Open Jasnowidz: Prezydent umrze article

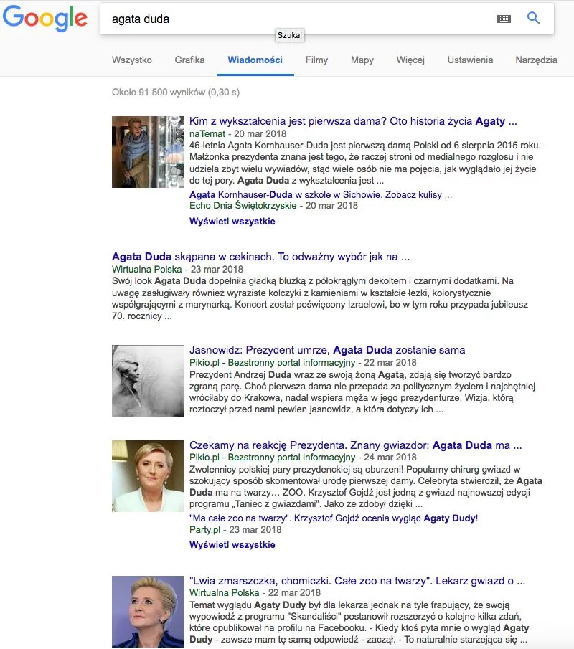[x=327, y=350]
